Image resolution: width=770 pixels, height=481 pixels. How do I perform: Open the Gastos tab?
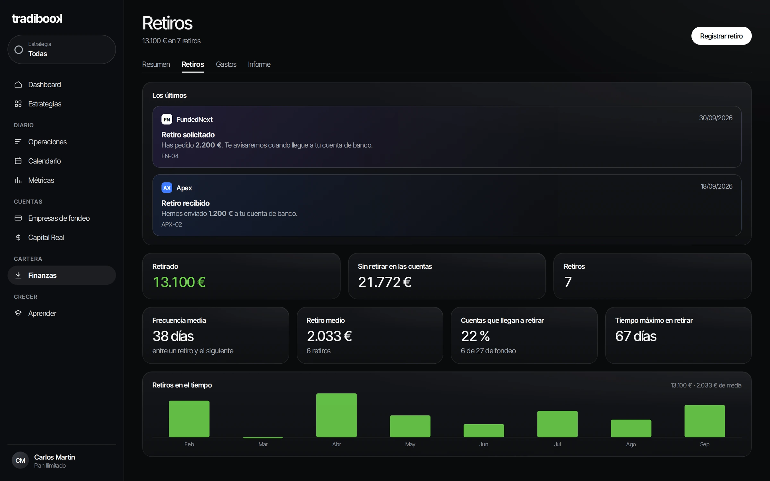[x=226, y=64]
